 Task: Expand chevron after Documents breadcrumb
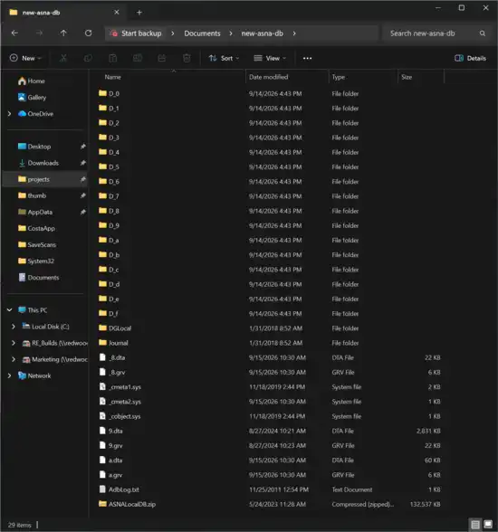pos(231,33)
